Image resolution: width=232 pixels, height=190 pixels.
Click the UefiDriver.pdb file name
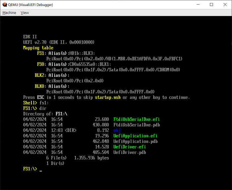pyautogui.click(x=130, y=152)
